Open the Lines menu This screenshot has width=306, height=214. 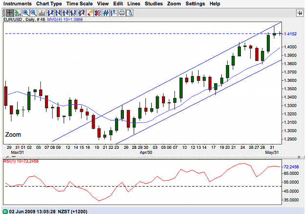tap(134, 4)
